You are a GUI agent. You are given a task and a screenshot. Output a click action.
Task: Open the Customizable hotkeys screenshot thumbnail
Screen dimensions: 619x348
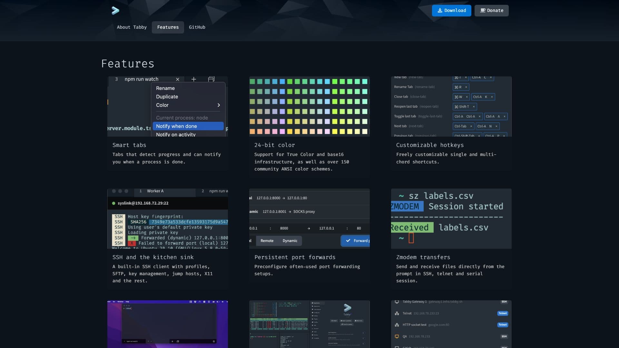[x=451, y=106]
